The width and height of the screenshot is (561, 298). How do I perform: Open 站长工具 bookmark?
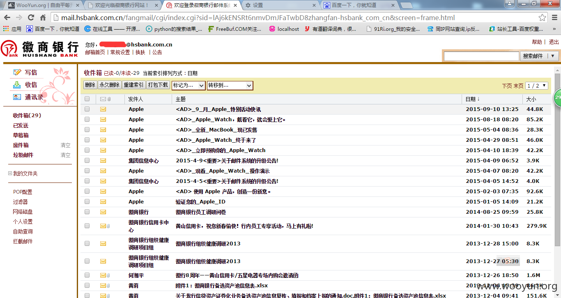point(516,29)
